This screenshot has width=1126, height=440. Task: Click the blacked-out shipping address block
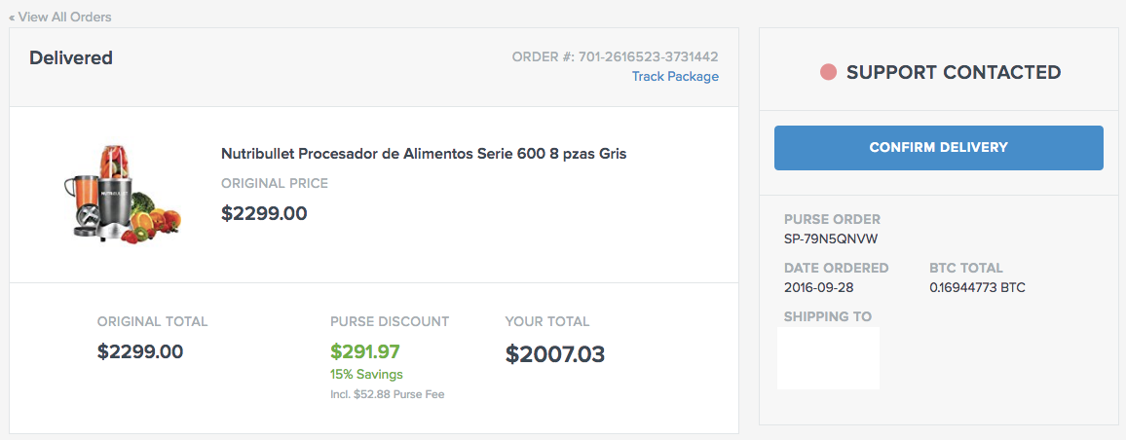(828, 358)
